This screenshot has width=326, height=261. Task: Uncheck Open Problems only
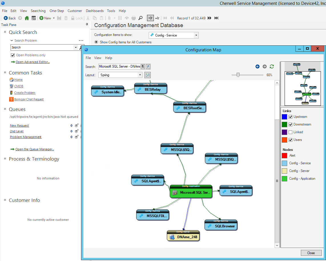pos(13,55)
